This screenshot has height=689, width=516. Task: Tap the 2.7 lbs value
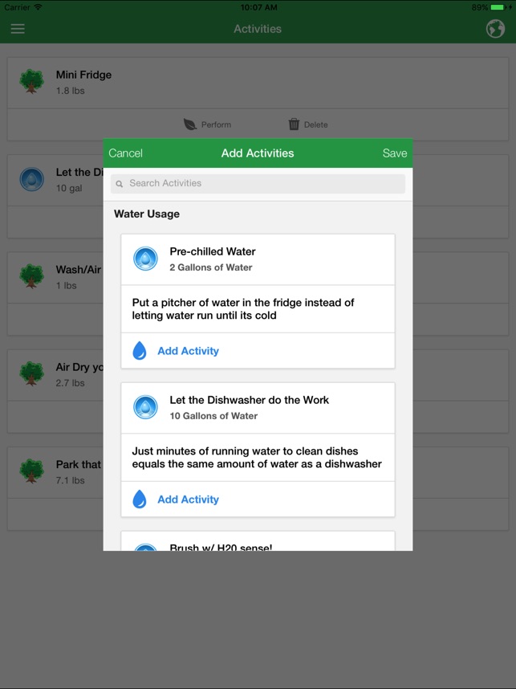click(71, 383)
